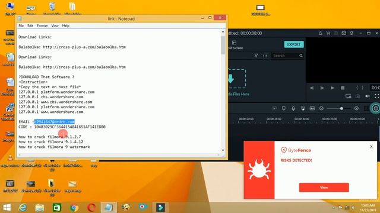Click the '127.0.0.1 cbs.wondershare.com' line

51,97
